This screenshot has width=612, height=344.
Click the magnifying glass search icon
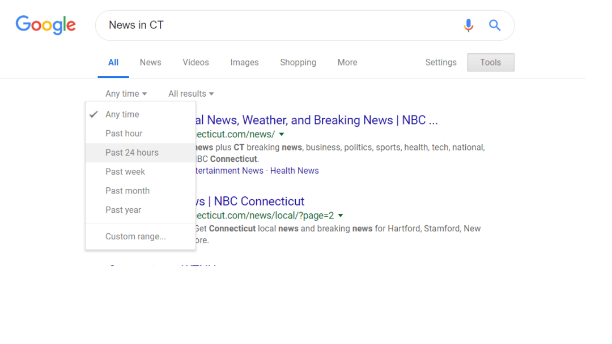(x=494, y=25)
